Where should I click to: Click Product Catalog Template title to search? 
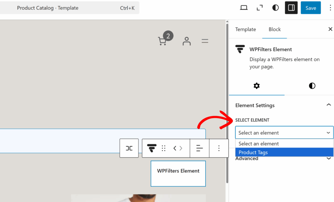47,8
